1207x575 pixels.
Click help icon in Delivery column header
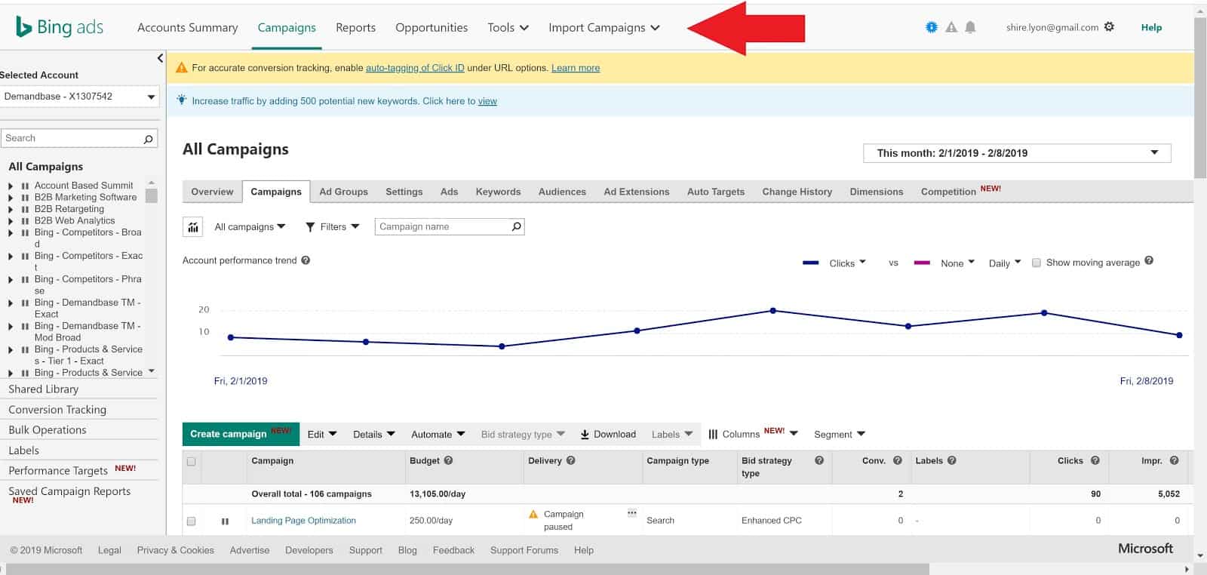pos(571,460)
